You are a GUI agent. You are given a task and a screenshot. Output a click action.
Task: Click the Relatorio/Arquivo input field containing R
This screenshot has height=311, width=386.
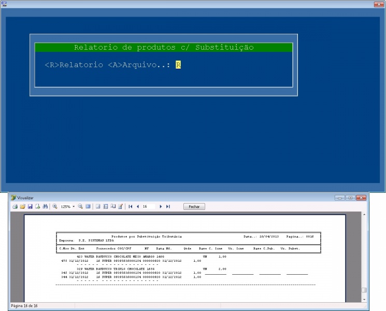[178, 65]
